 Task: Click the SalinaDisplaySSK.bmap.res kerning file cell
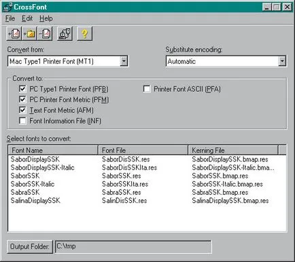click(x=230, y=201)
